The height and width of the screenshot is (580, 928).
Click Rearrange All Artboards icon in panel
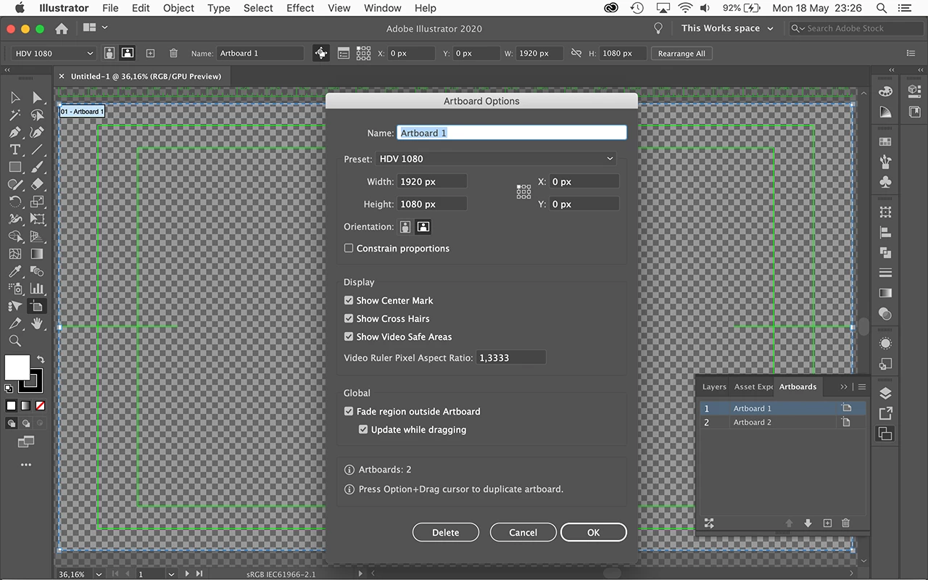pos(709,523)
